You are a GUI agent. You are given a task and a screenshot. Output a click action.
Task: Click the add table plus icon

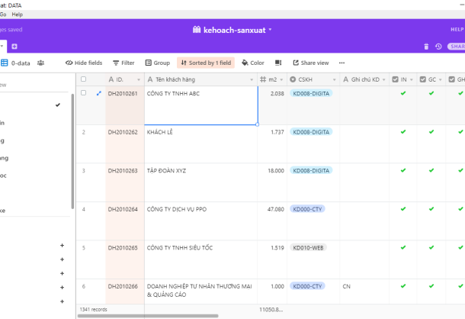point(14,47)
